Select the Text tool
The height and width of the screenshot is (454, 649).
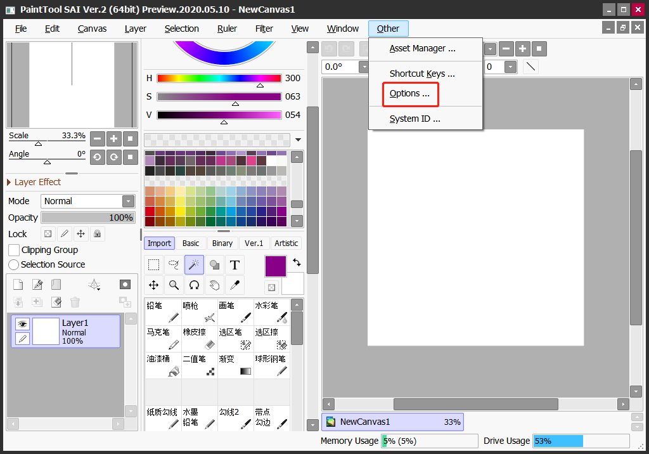pyautogui.click(x=235, y=264)
